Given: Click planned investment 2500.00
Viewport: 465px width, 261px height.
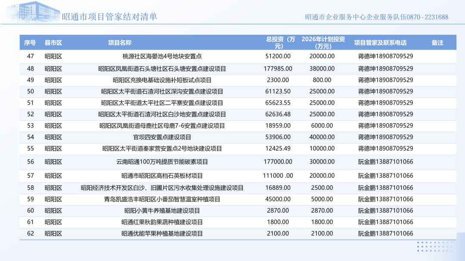Looking at the screenshot, I should tap(322, 188).
